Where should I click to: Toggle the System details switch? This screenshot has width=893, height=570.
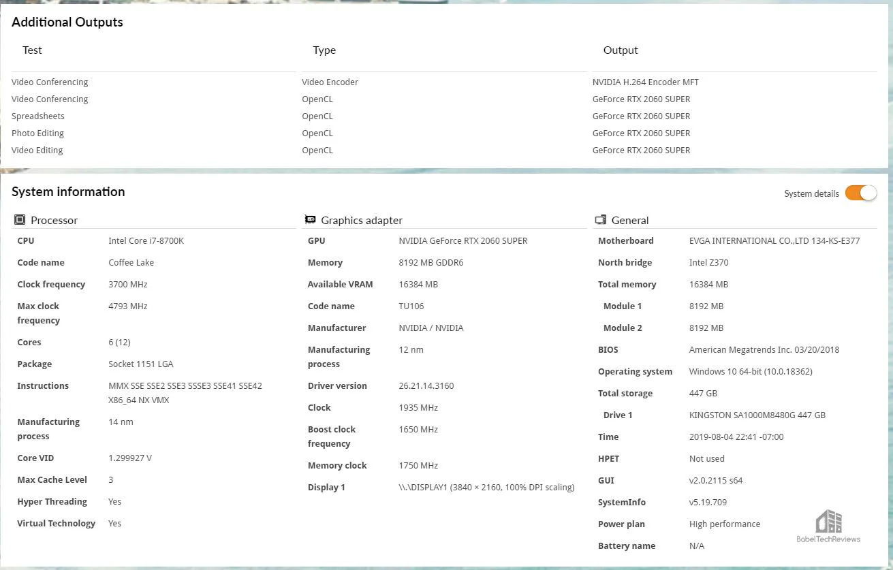(860, 193)
